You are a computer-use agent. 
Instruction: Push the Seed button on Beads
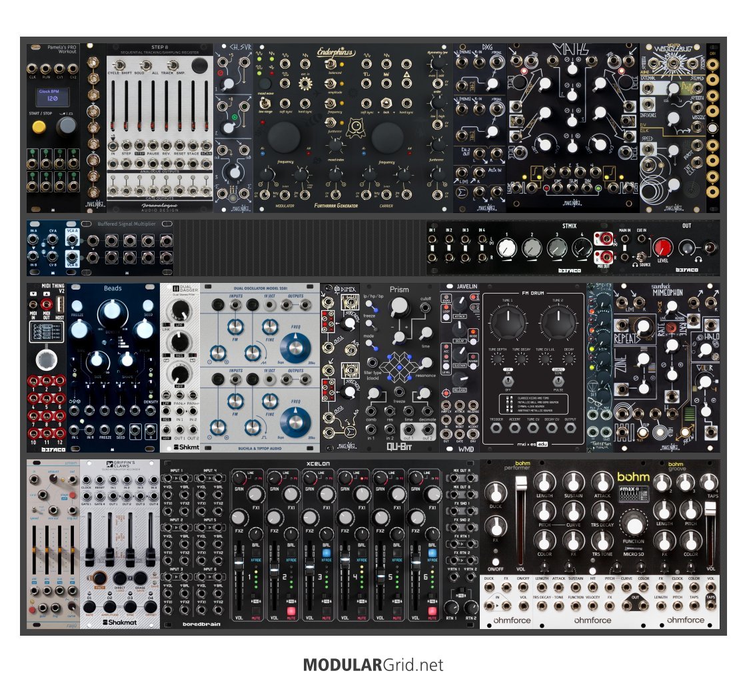(x=148, y=306)
